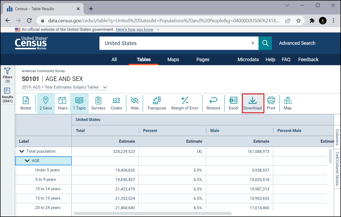Toggle Margin of Error columns
The image size is (341, 217).
pyautogui.click(x=185, y=103)
